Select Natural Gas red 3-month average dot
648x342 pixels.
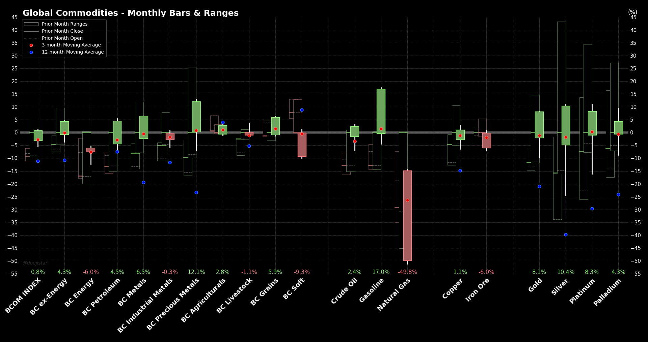point(407,200)
